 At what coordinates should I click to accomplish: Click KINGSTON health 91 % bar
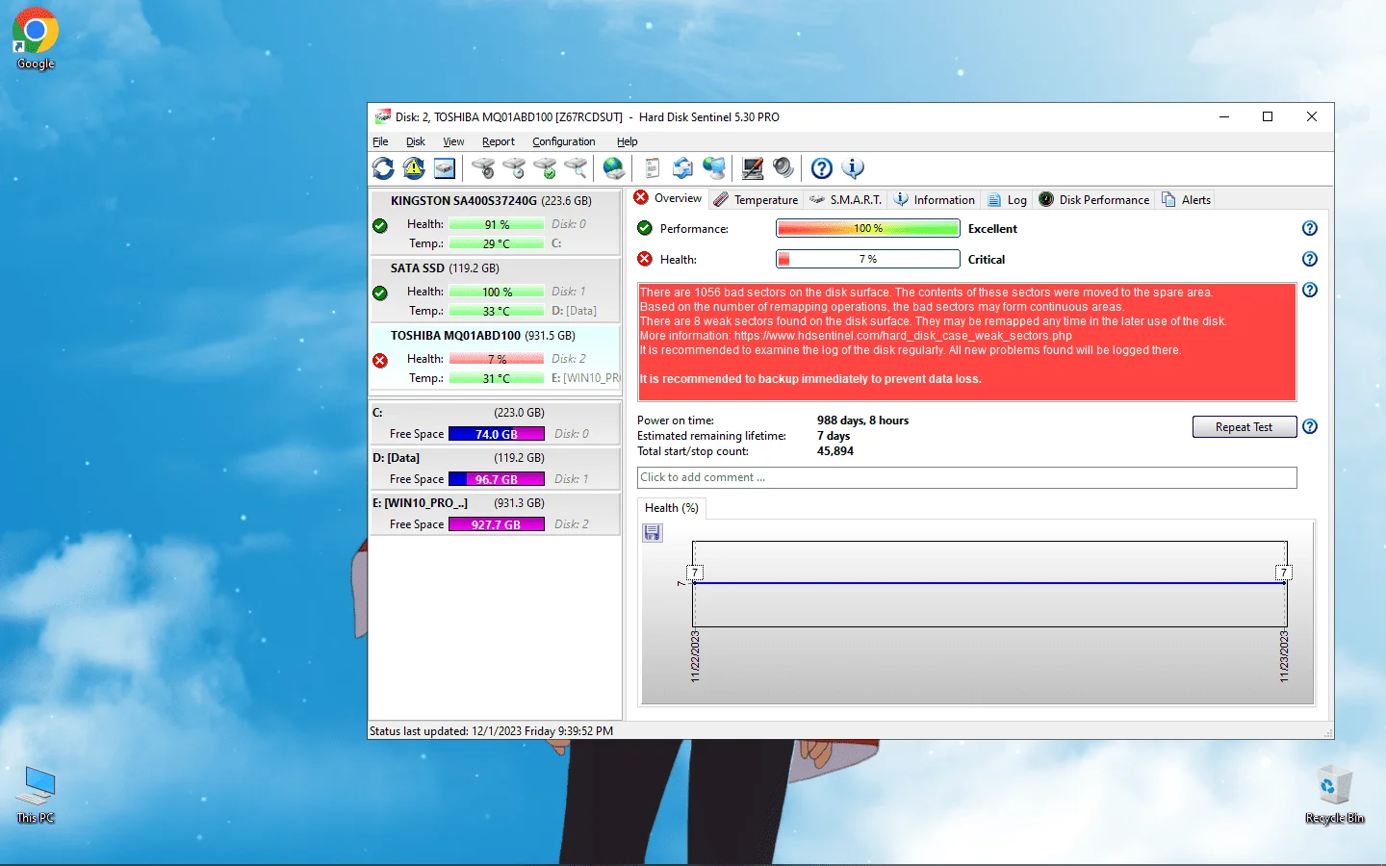[497, 224]
